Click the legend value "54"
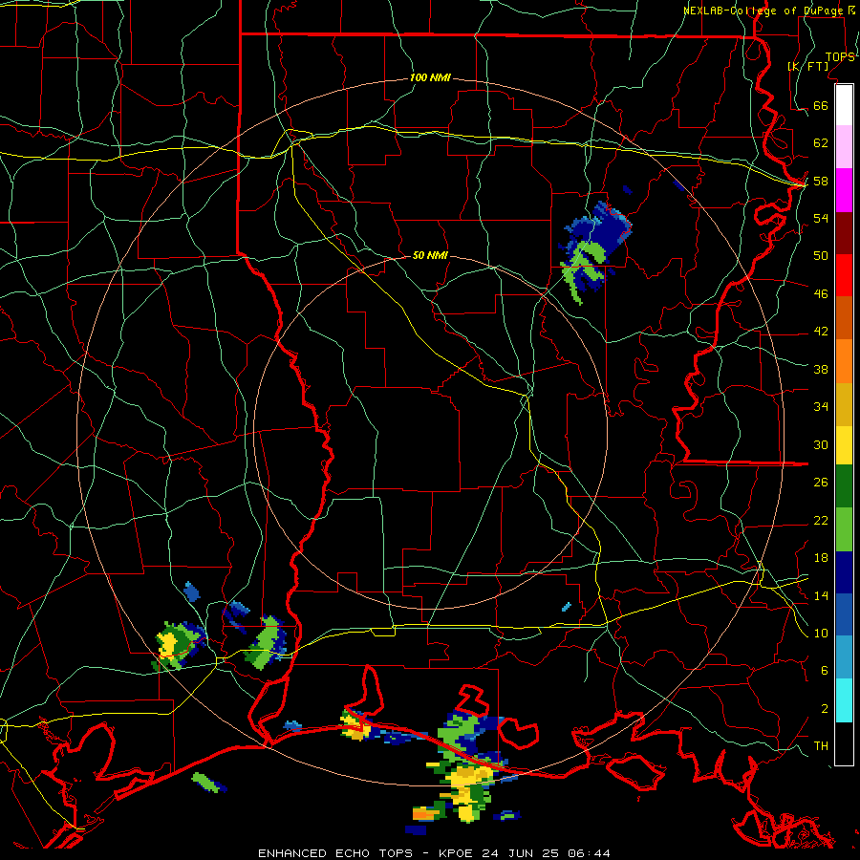The width and height of the screenshot is (860, 860). pyautogui.click(x=821, y=218)
